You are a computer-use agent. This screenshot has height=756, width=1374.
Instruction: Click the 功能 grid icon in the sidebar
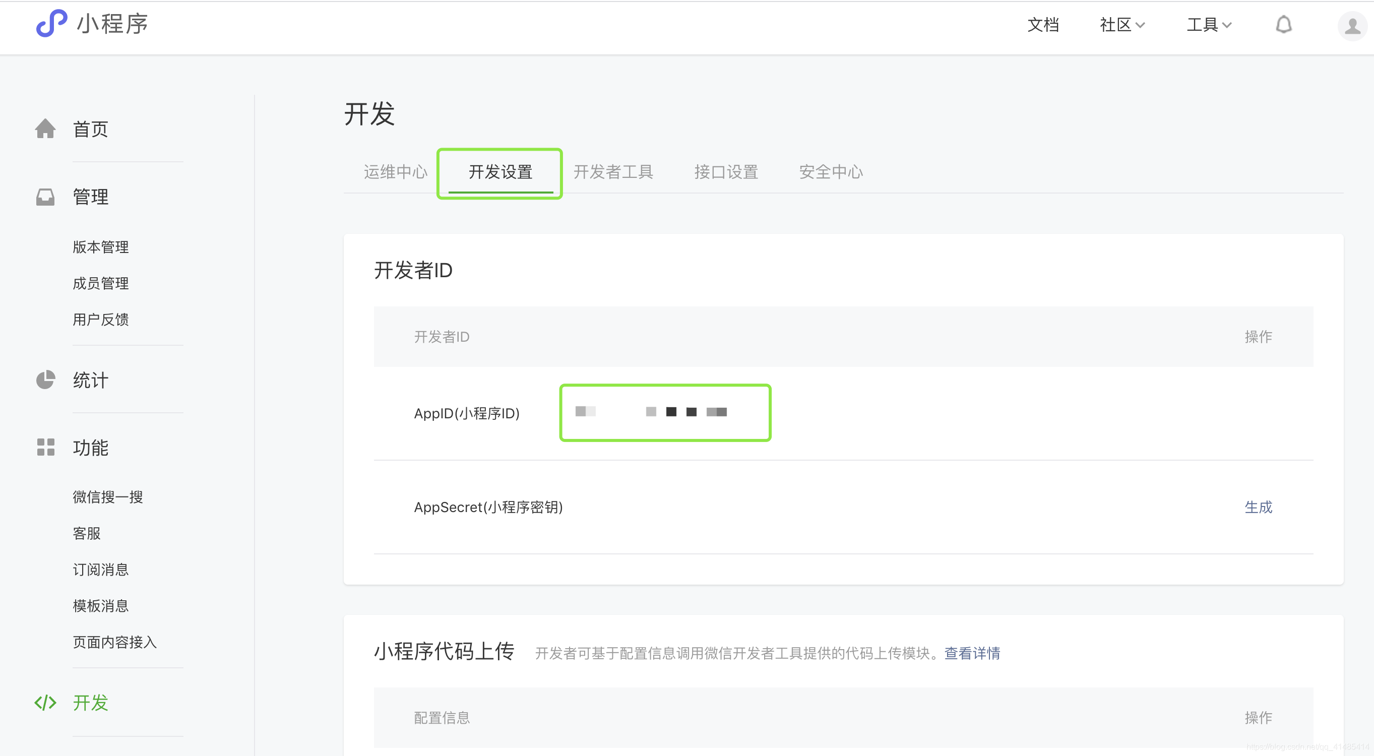point(45,448)
